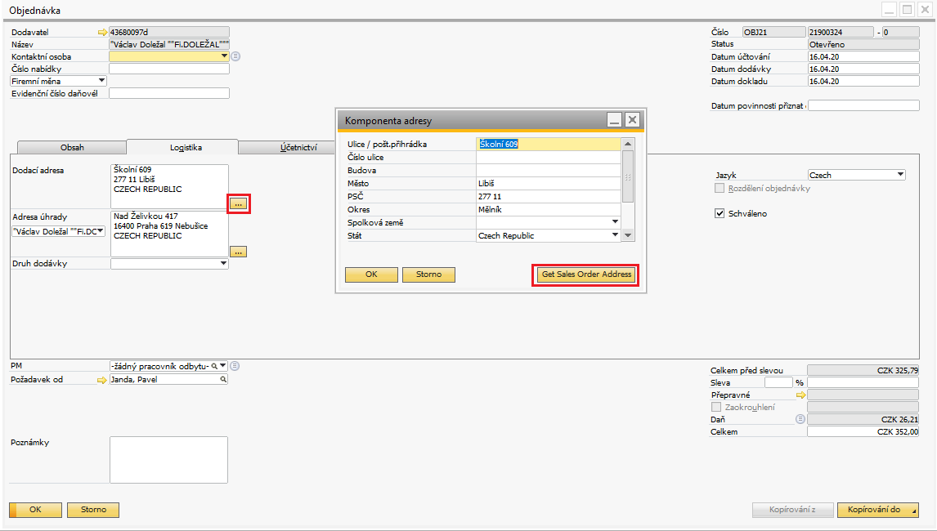The width and height of the screenshot is (937, 531).
Task: Cancel the address dialog with Storno
Action: (x=429, y=274)
